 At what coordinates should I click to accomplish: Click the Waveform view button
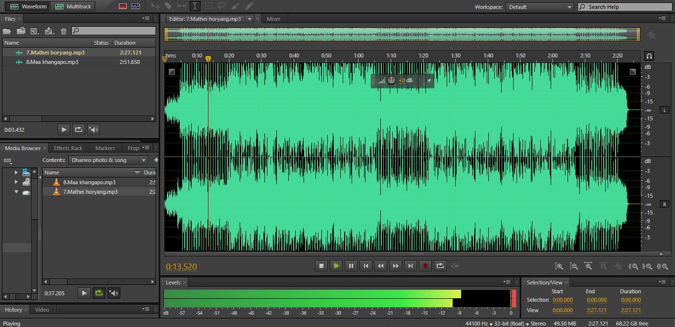(x=28, y=6)
